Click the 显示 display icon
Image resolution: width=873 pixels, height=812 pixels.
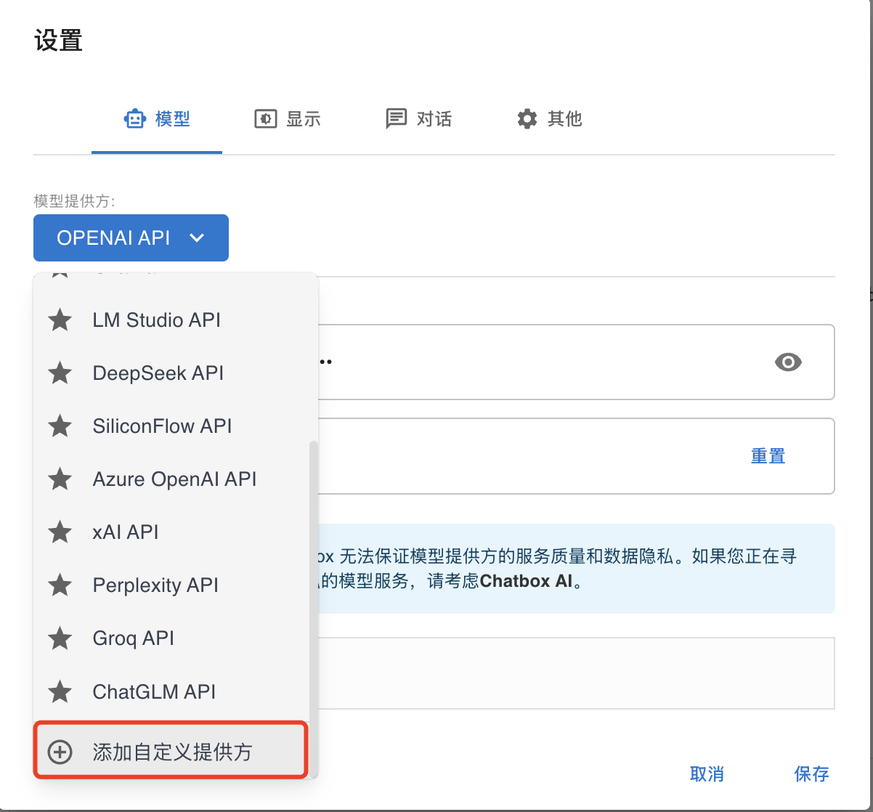pyautogui.click(x=265, y=119)
